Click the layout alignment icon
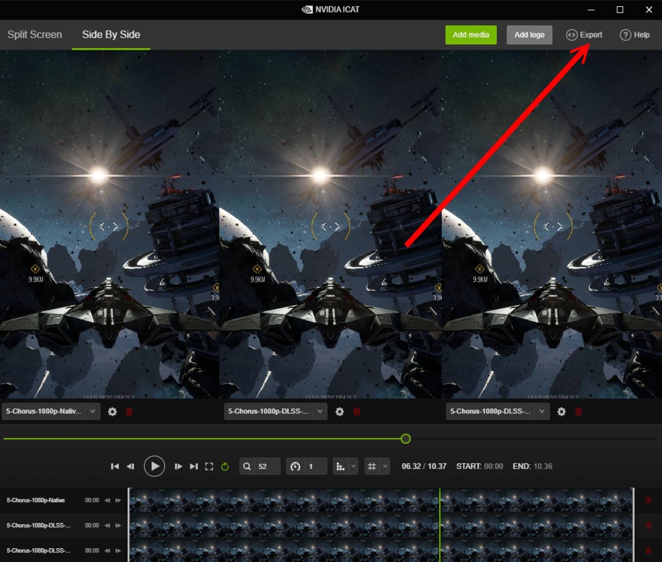The width and height of the screenshot is (662, 562). [341, 466]
